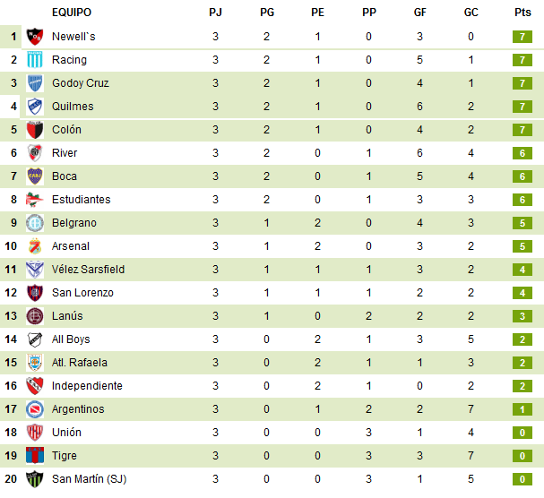Click the Tigre team crest icon
Screen dimensions: 544x498
click(x=35, y=456)
